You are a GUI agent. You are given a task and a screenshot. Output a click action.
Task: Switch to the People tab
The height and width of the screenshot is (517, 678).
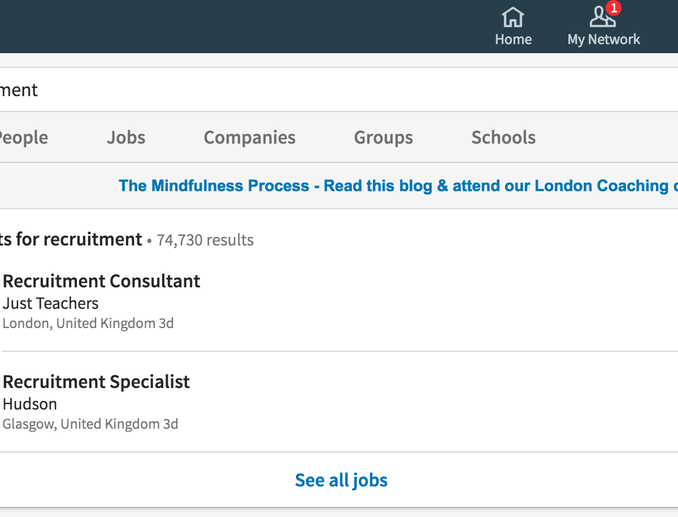pos(23,137)
